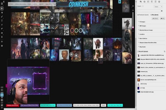Open the Chat tab icon in the sidebar

click(141, 2)
